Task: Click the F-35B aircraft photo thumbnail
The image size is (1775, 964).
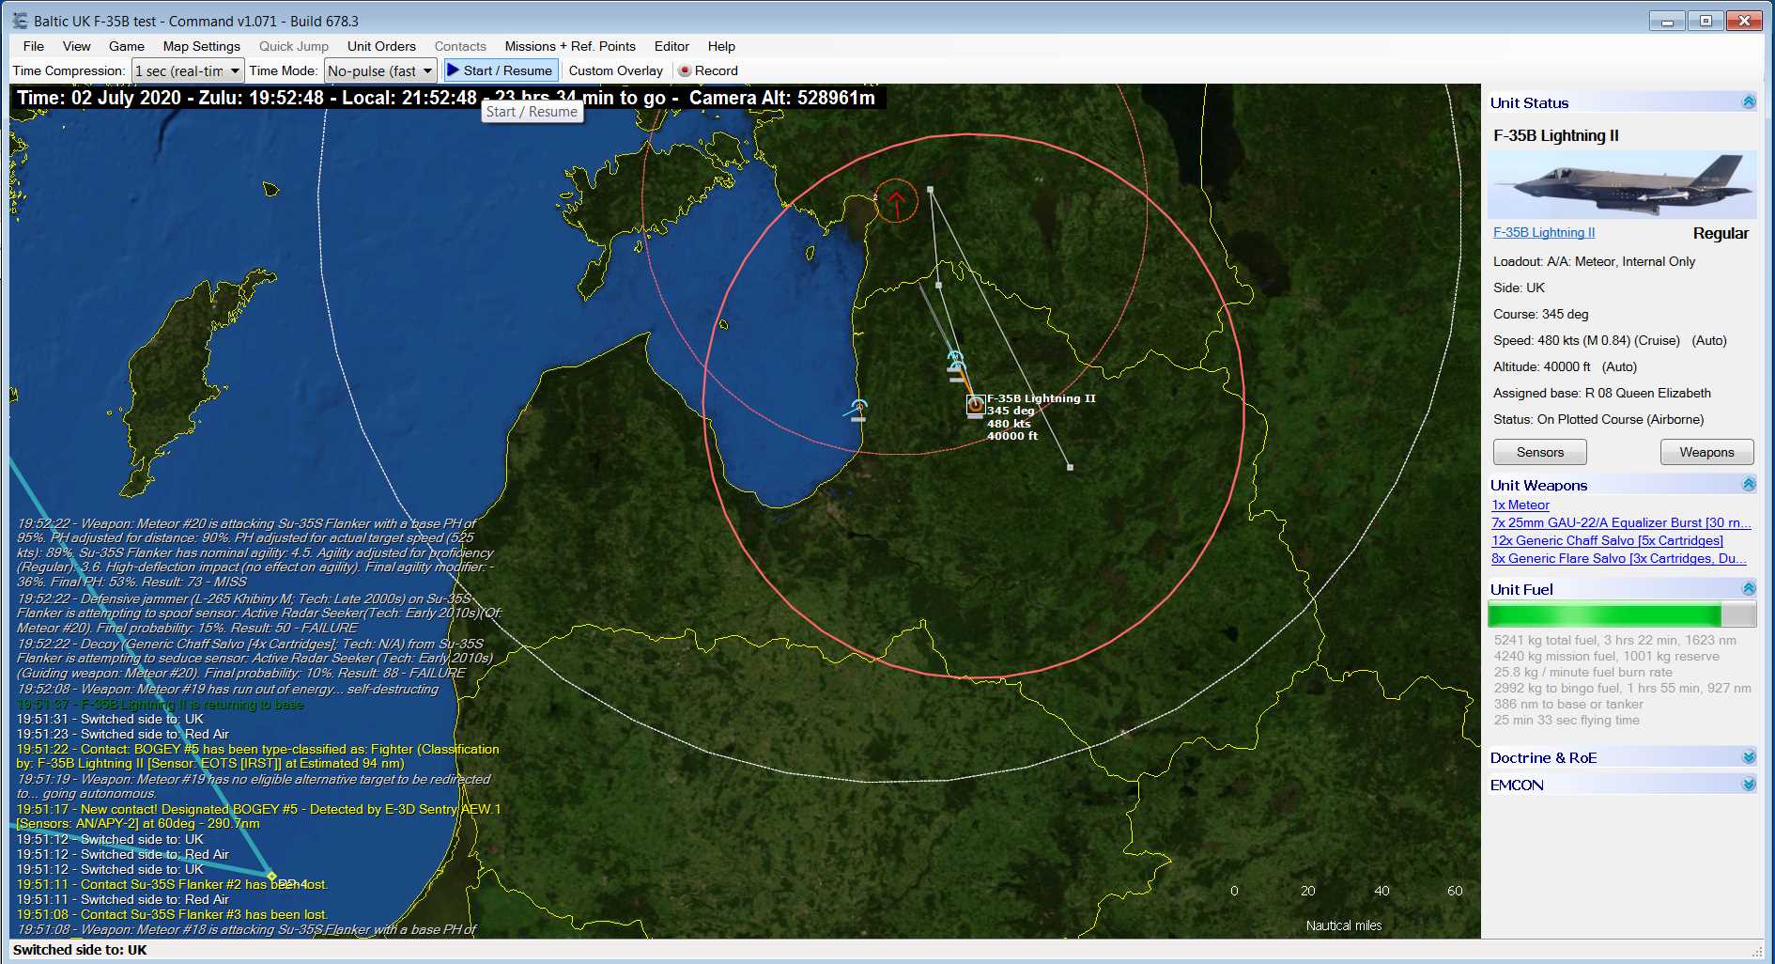Action: point(1622,184)
